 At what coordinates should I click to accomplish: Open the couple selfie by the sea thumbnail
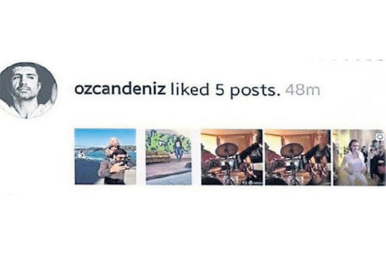click(x=106, y=157)
